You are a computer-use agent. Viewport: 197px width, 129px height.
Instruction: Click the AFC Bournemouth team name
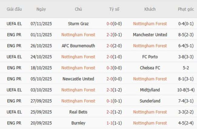pos(78,46)
